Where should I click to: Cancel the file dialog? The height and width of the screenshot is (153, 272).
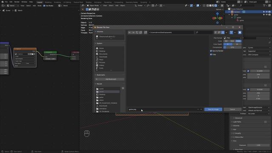point(232,110)
